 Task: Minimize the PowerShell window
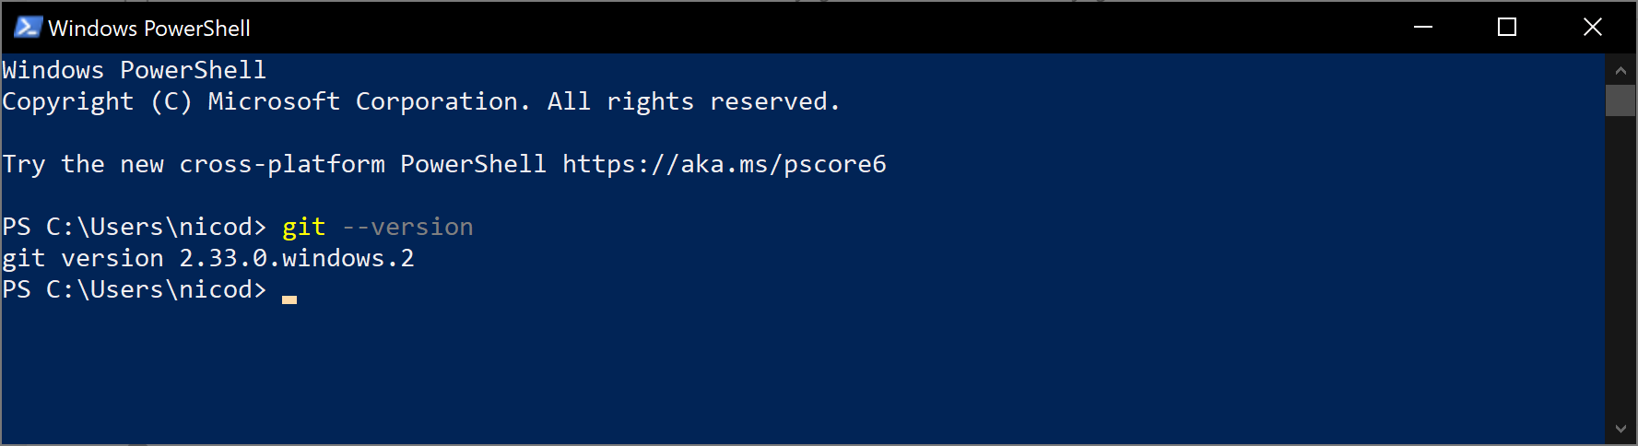click(1423, 28)
